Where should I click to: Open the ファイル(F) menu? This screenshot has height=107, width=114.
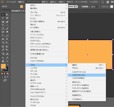click(11, 2)
